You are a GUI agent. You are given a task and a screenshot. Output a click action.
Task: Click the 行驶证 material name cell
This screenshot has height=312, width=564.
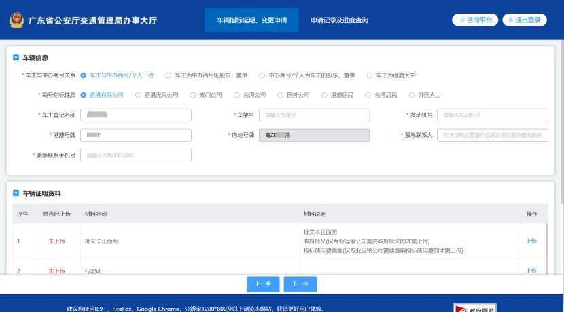coord(93,271)
